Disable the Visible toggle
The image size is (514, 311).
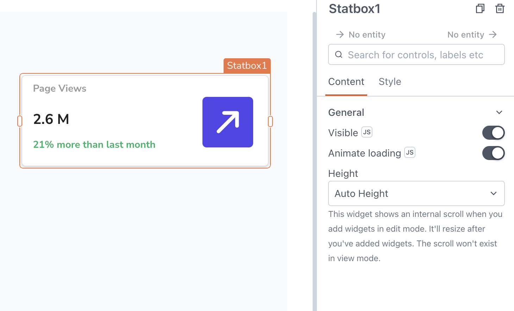tap(493, 133)
